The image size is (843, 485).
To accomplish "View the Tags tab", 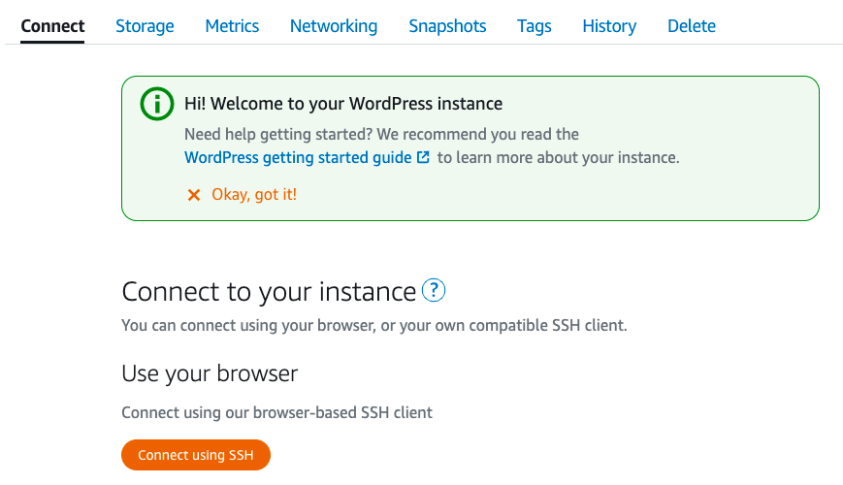I will 534,26.
